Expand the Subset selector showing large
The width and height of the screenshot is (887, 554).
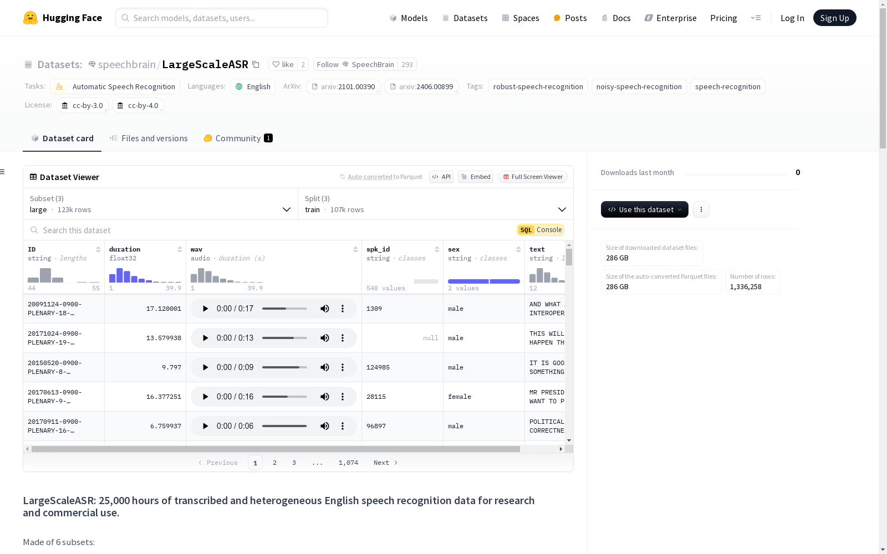(x=160, y=204)
